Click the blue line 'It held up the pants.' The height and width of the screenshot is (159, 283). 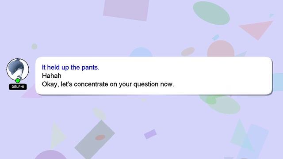71,68
